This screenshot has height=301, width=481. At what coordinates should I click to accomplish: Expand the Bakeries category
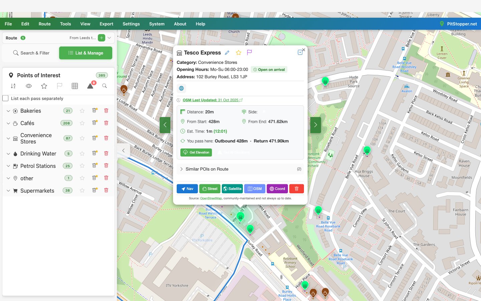point(8,111)
